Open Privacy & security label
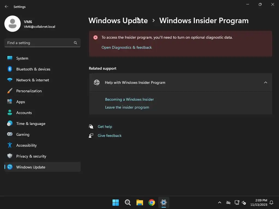This screenshot has height=209, width=279. click(31, 156)
